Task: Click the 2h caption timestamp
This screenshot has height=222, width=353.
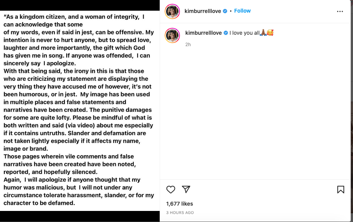Action: [188, 45]
